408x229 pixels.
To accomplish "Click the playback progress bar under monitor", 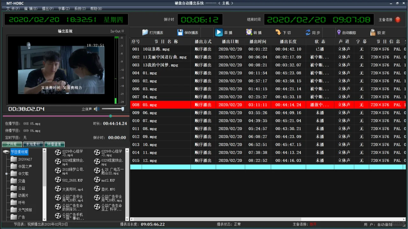I will [x=66, y=116].
